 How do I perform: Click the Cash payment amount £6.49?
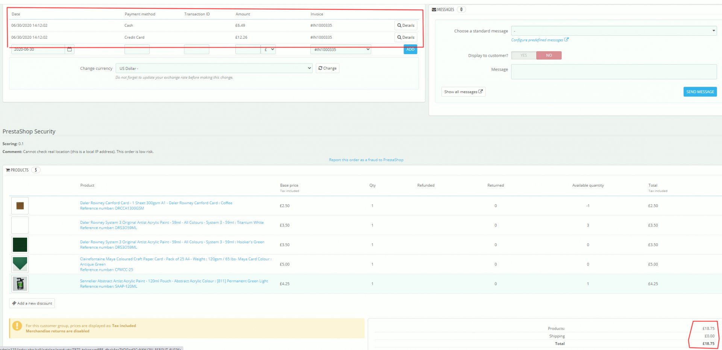click(240, 26)
